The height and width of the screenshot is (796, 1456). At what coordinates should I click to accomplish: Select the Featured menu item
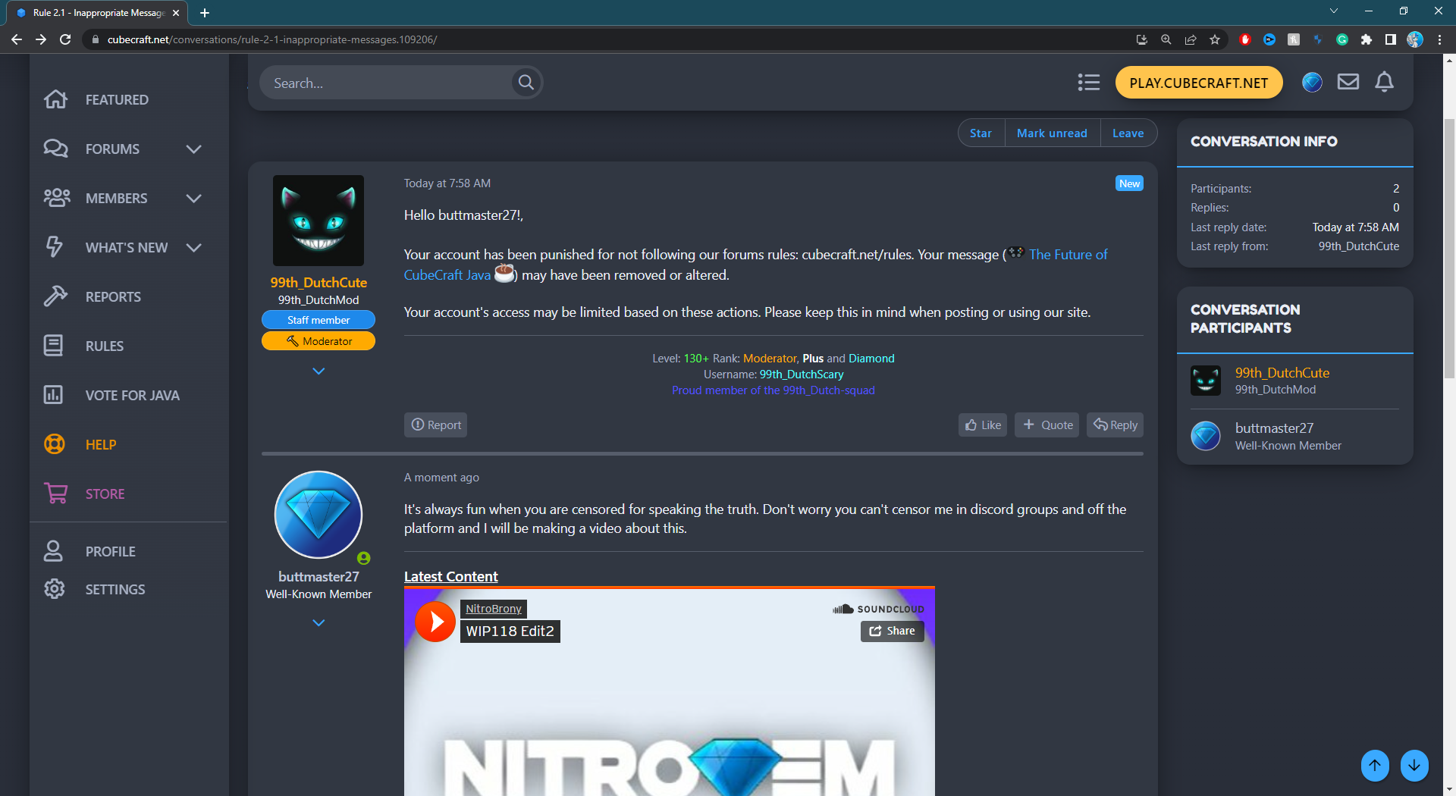point(117,99)
